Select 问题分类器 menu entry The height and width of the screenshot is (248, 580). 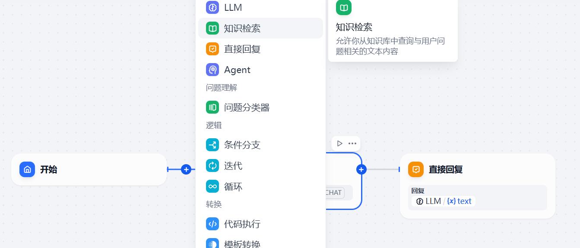coord(260,107)
